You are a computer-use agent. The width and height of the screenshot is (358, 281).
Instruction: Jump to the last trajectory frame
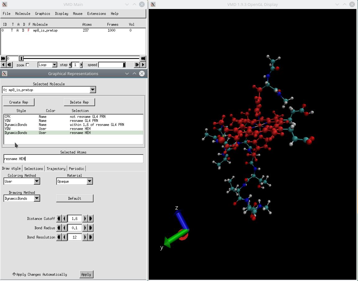click(143, 58)
